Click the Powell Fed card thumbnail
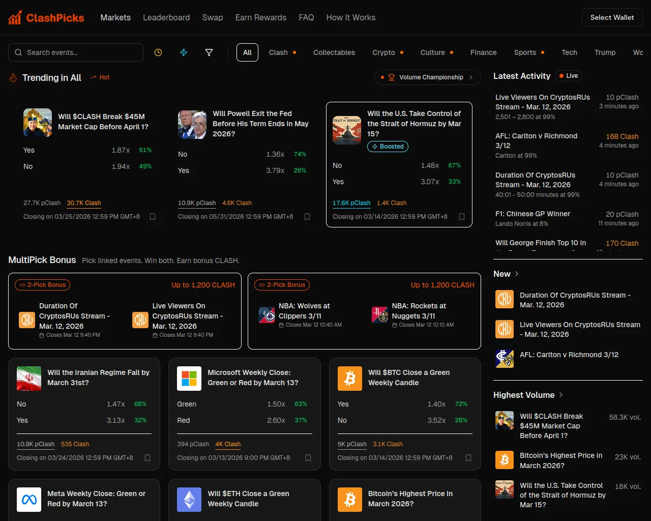This screenshot has width=651, height=521. click(x=192, y=125)
